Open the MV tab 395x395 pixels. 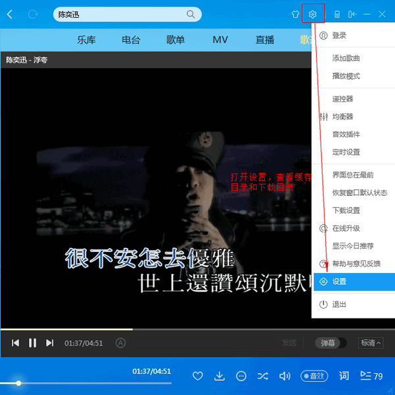[220, 40]
